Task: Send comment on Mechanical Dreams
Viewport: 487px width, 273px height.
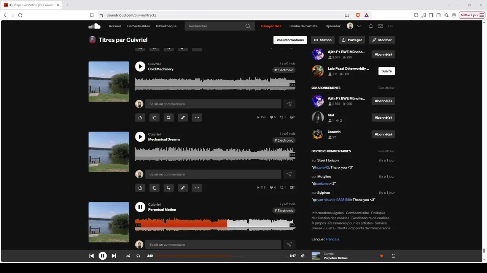Action: coord(289,174)
